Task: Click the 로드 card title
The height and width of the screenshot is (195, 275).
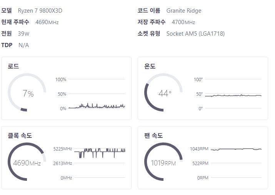Action: point(13,66)
